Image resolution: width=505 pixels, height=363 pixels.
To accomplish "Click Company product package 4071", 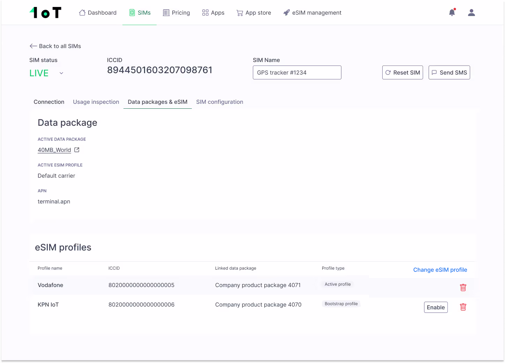I will tap(258, 285).
